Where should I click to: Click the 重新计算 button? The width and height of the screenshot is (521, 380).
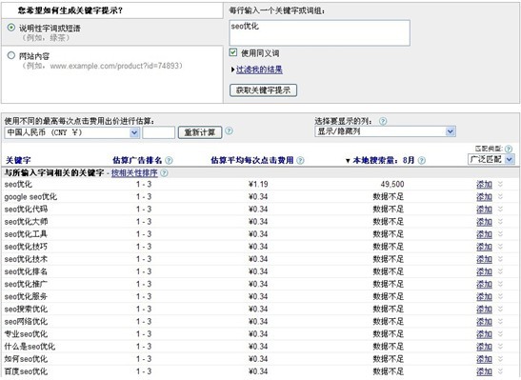pyautogui.click(x=200, y=132)
